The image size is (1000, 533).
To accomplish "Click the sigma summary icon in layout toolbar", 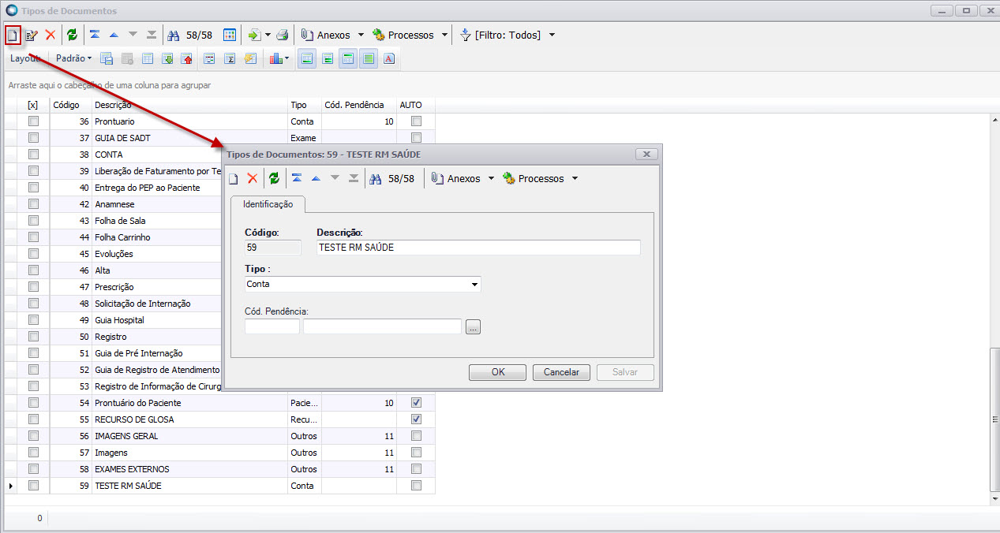I will pos(230,58).
